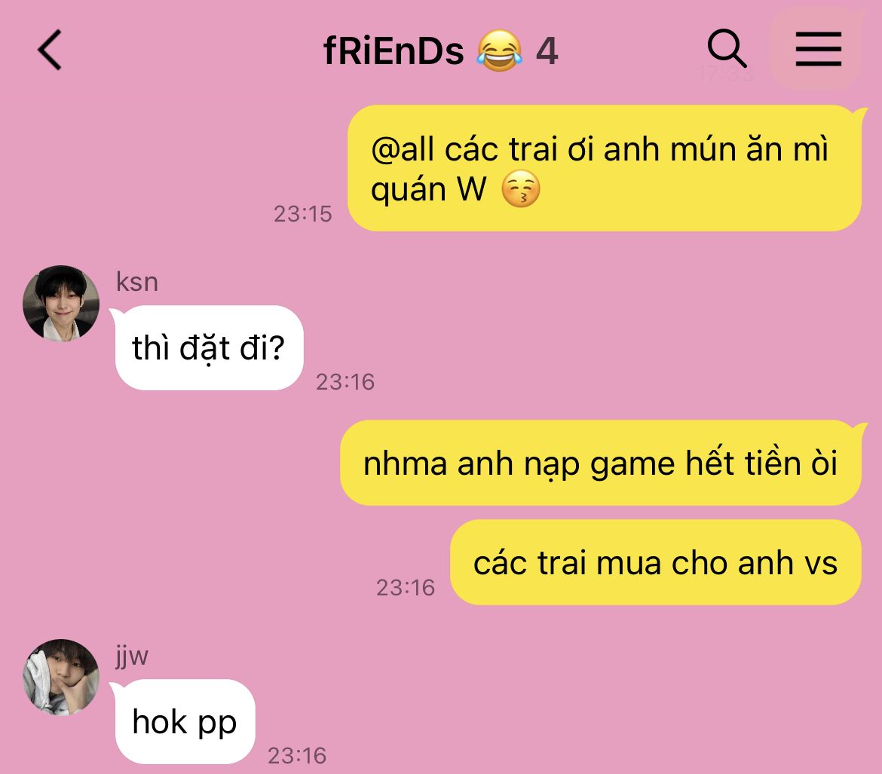The image size is (882, 774).
Task: Open the chat search magnifier icon
Action: tap(727, 48)
